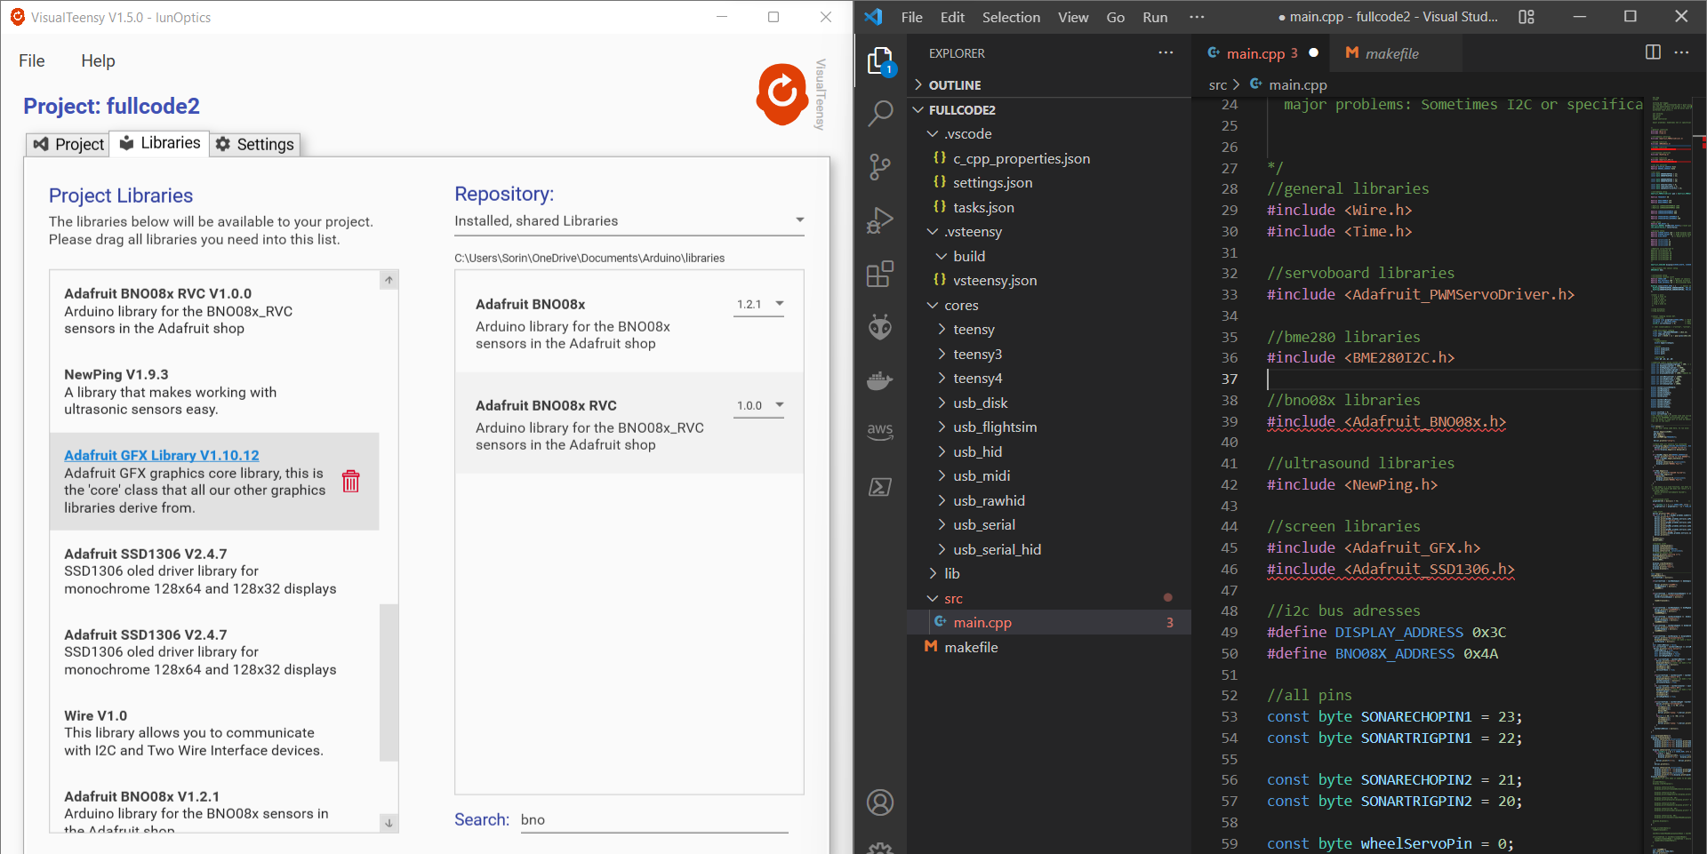Viewport: 1707px width, 854px height.
Task: Select the robot-head extension icon in activity bar
Action: pos(880,327)
